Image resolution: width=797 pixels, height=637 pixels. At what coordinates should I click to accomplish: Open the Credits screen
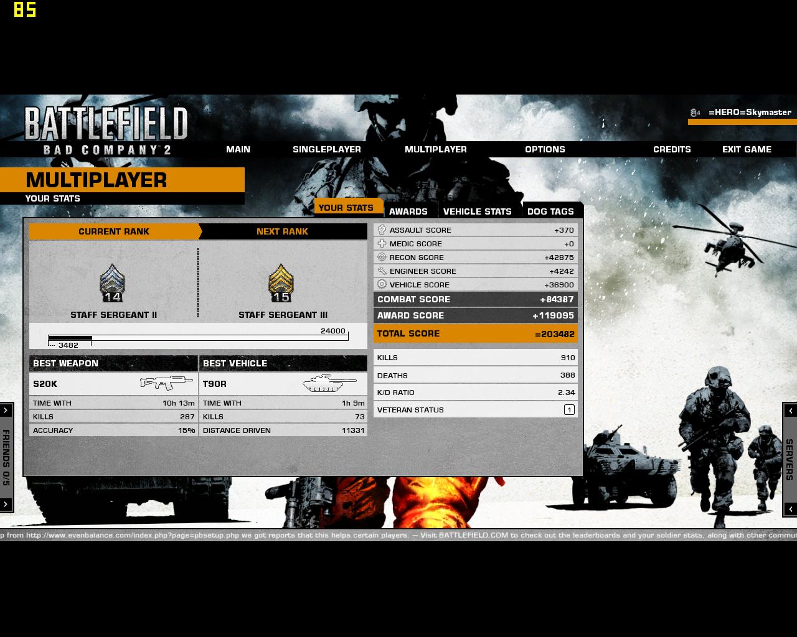pos(672,149)
